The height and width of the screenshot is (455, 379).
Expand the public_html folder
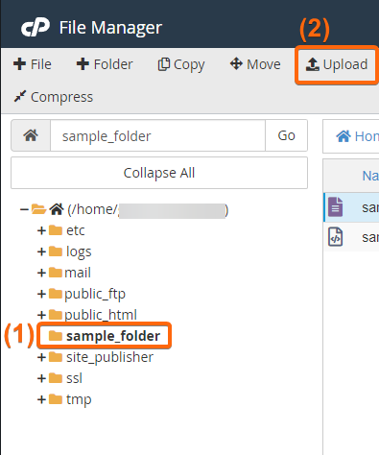coord(41,315)
